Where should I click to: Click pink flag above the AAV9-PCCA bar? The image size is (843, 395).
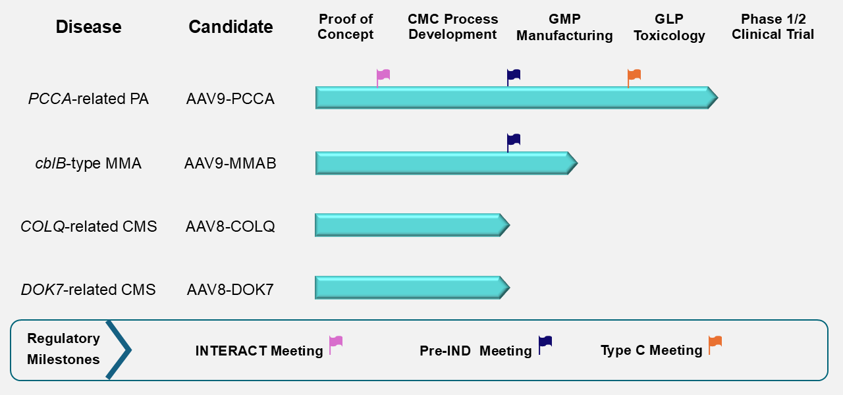[383, 75]
